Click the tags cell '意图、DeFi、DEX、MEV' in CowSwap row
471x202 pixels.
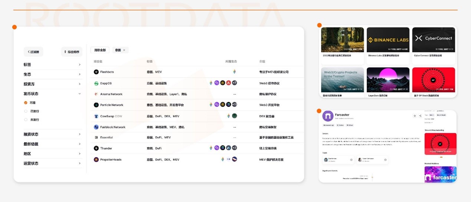coord(163,116)
